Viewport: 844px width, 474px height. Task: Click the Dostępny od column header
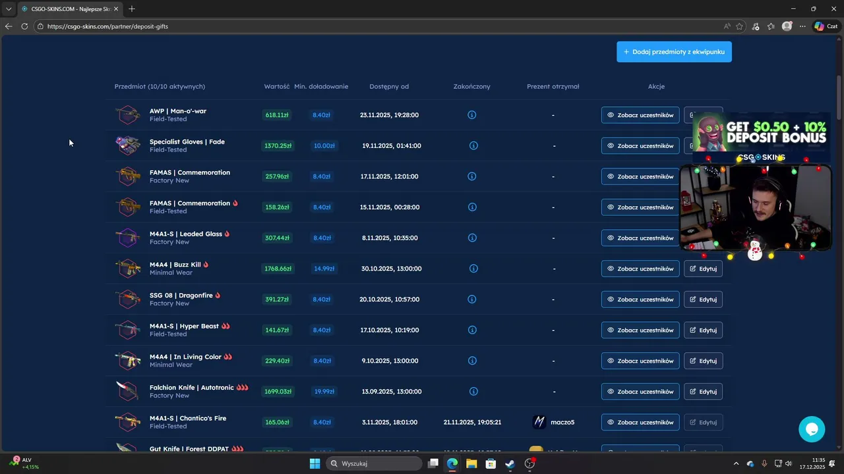pyautogui.click(x=389, y=86)
